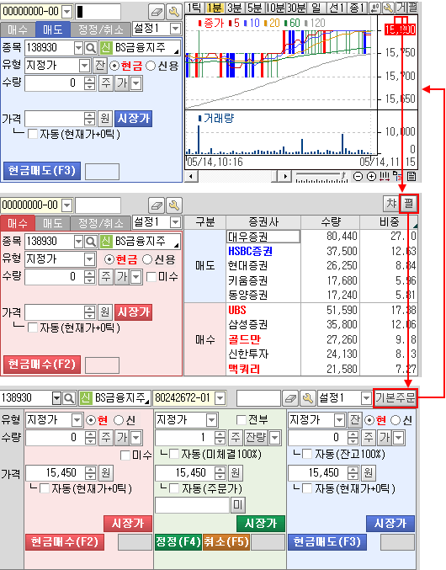
Task: Click the eraser icon in top order panel
Action: coord(157,13)
